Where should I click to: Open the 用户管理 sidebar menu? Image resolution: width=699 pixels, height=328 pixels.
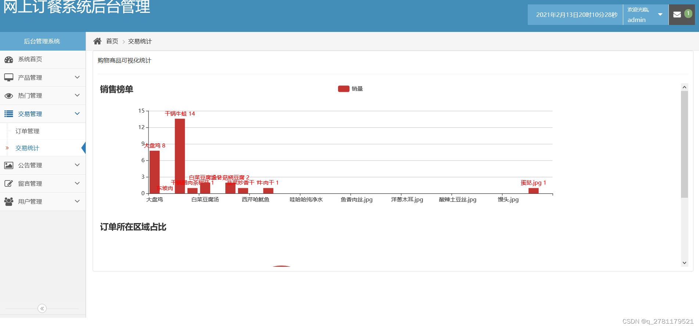[x=43, y=201]
